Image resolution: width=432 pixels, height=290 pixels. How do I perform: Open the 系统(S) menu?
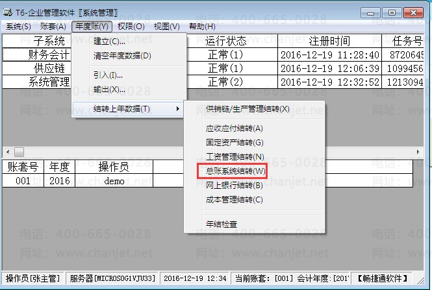point(18,27)
